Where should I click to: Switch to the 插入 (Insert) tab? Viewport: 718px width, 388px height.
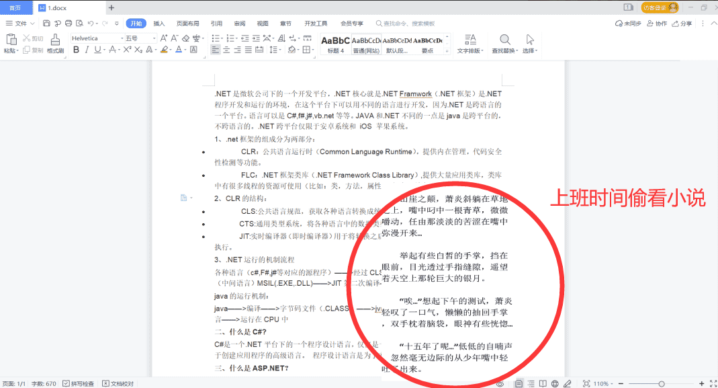[159, 24]
